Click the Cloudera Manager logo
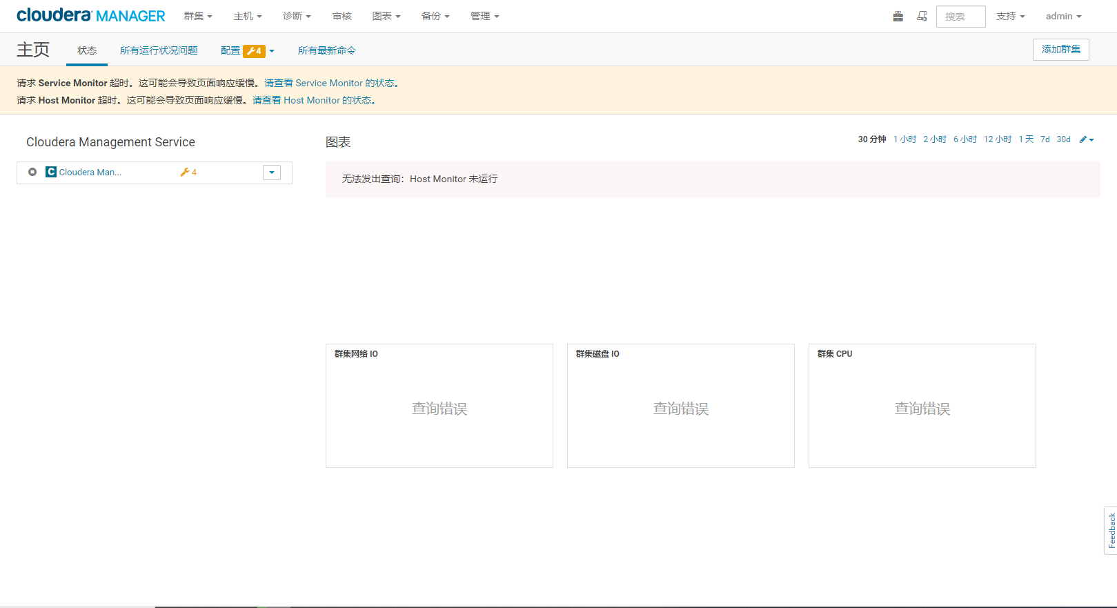 click(91, 16)
